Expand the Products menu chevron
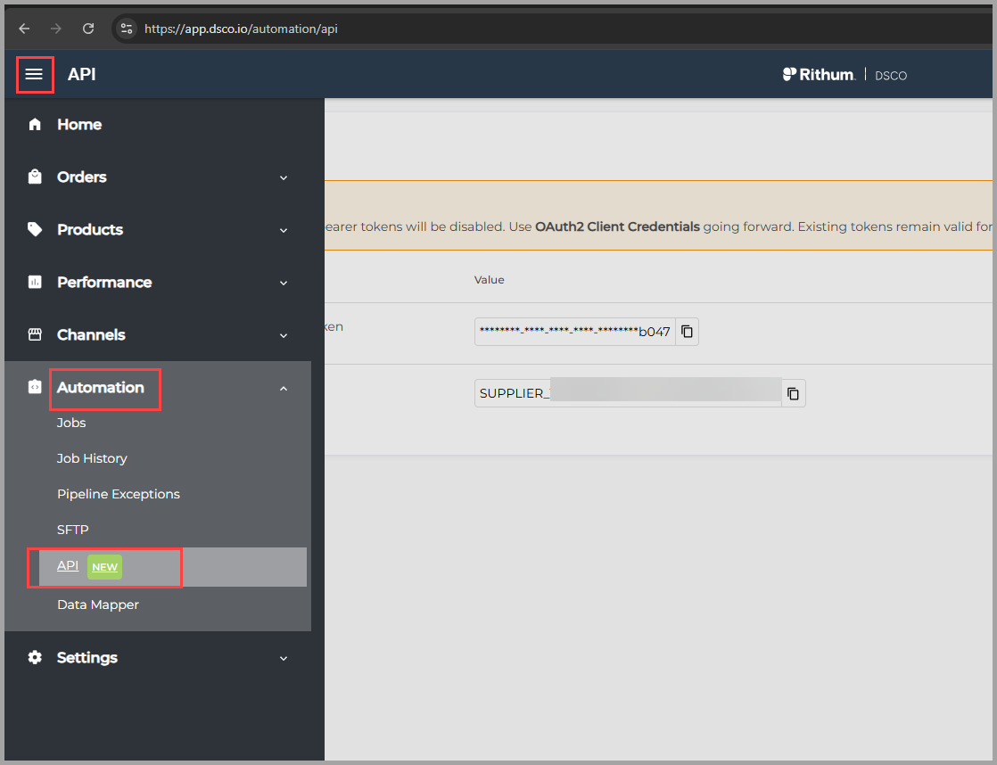Viewport: 997px width, 765px height. pyautogui.click(x=284, y=230)
